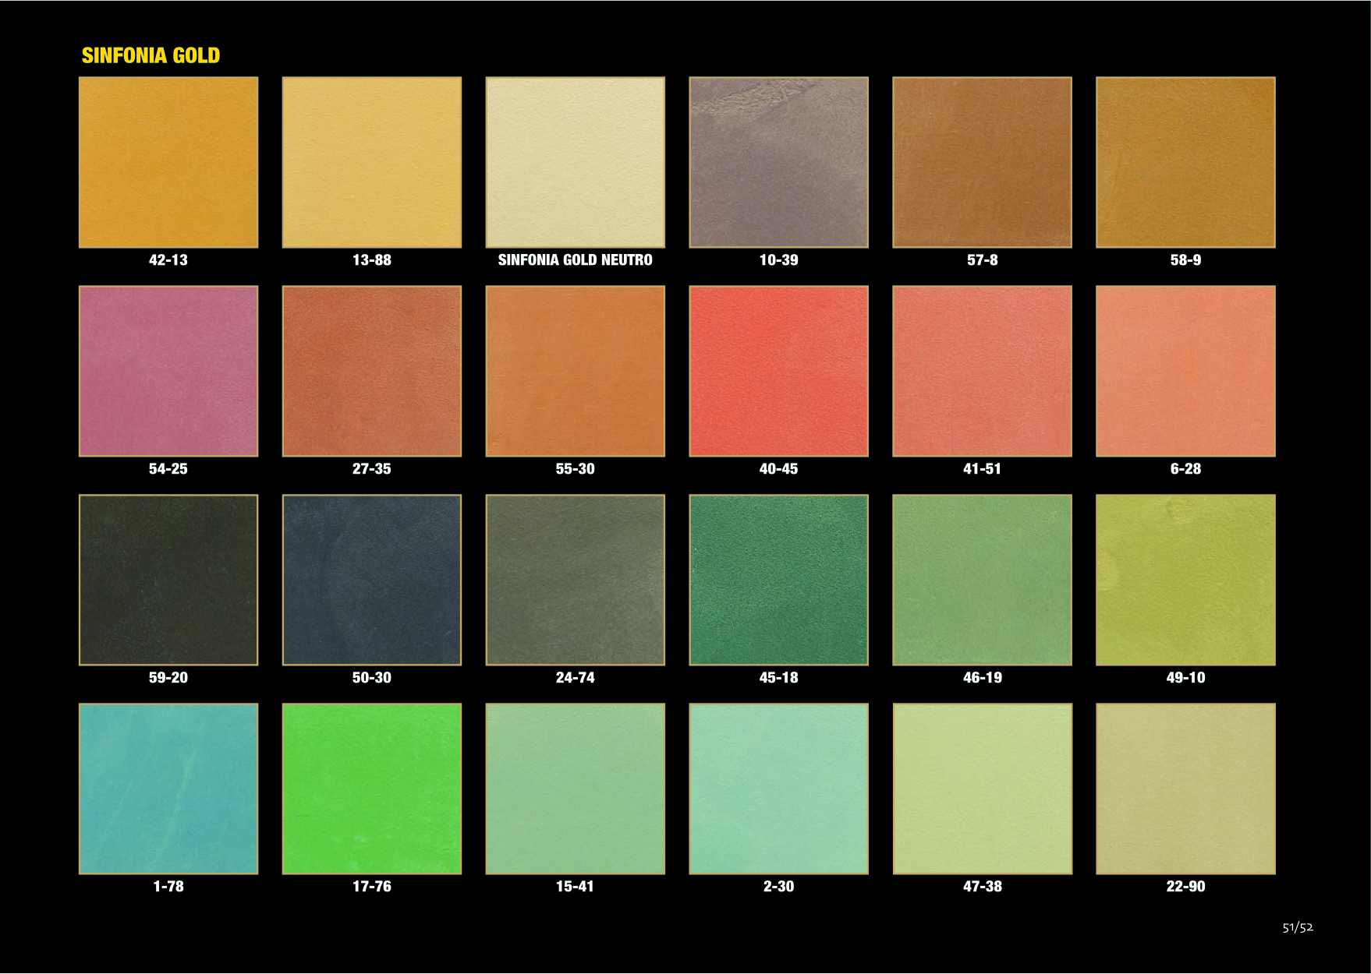The width and height of the screenshot is (1371, 974).
Task: Click the page number 51/52
Action: point(1298,927)
